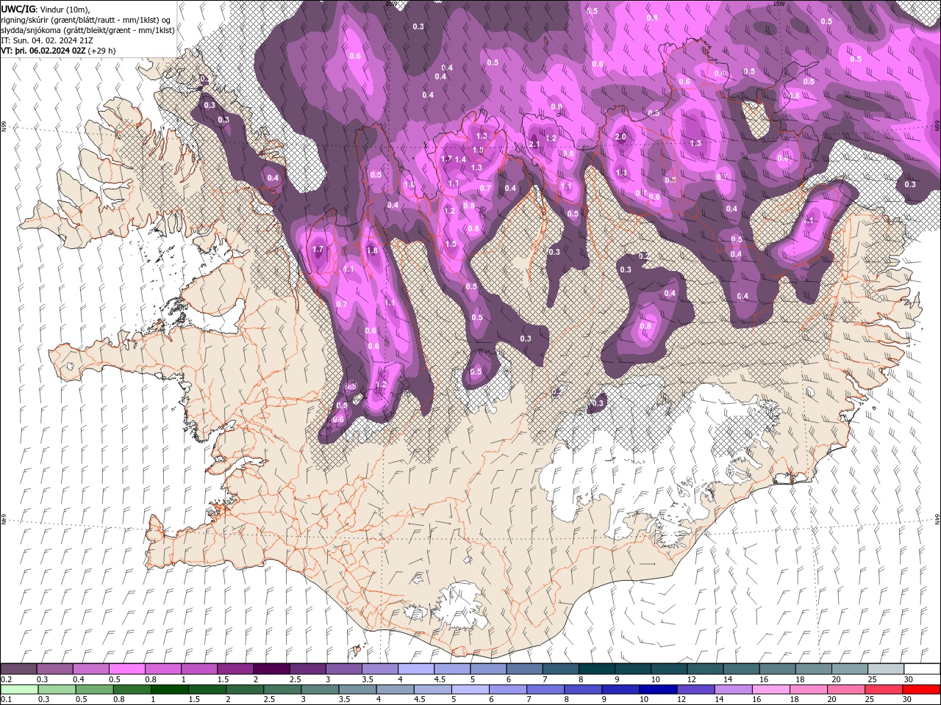Click the snow scale label '3.5'
The height and width of the screenshot is (705, 941).
tap(368, 679)
